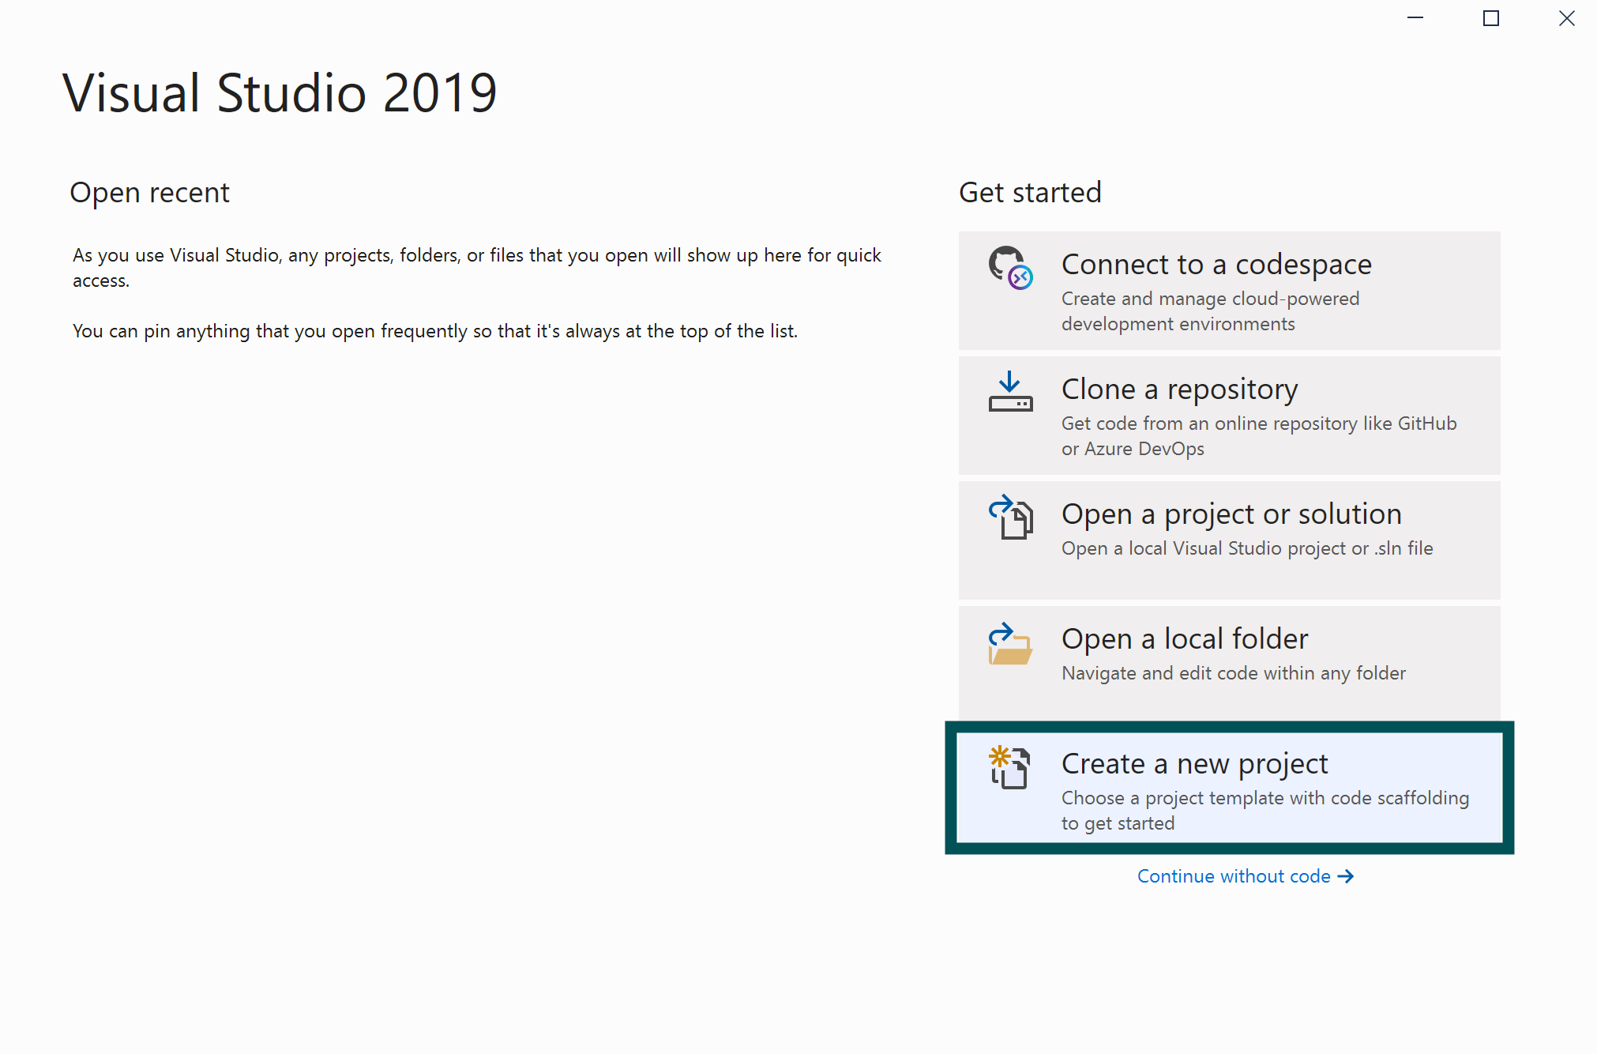Choose Open a local folder
Image resolution: width=1597 pixels, height=1054 pixels.
pos(1229,664)
